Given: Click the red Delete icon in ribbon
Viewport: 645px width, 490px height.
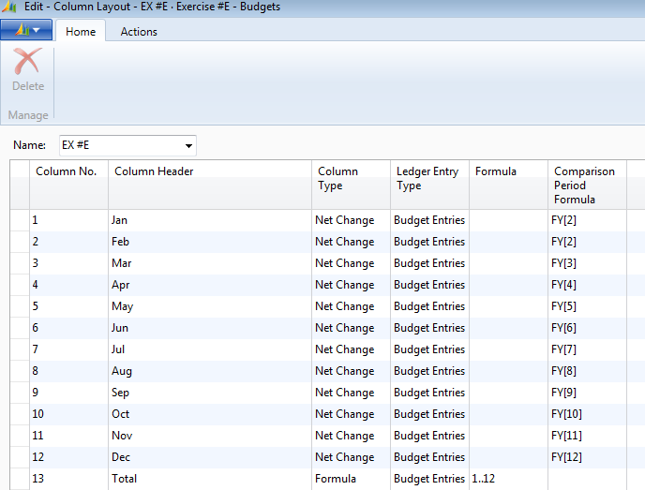Looking at the screenshot, I should 27,64.
